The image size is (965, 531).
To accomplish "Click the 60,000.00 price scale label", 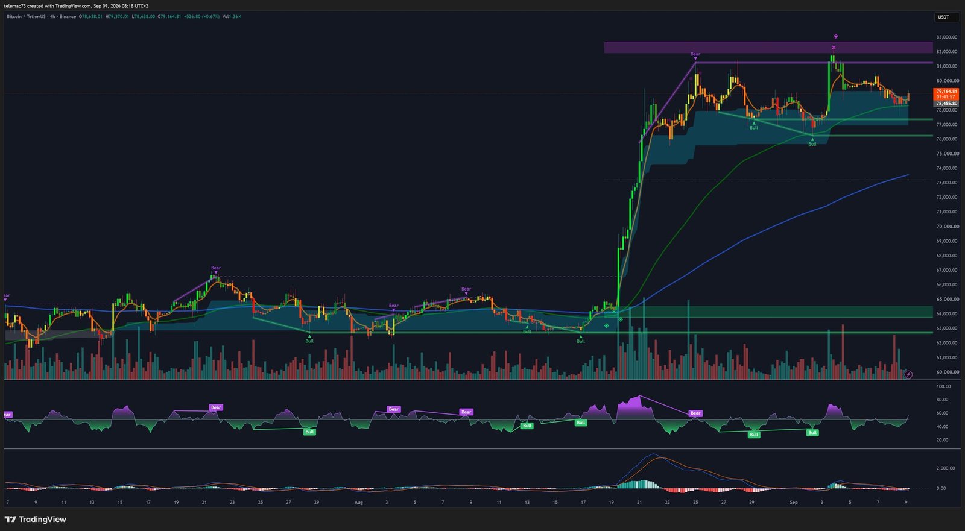I will click(947, 372).
